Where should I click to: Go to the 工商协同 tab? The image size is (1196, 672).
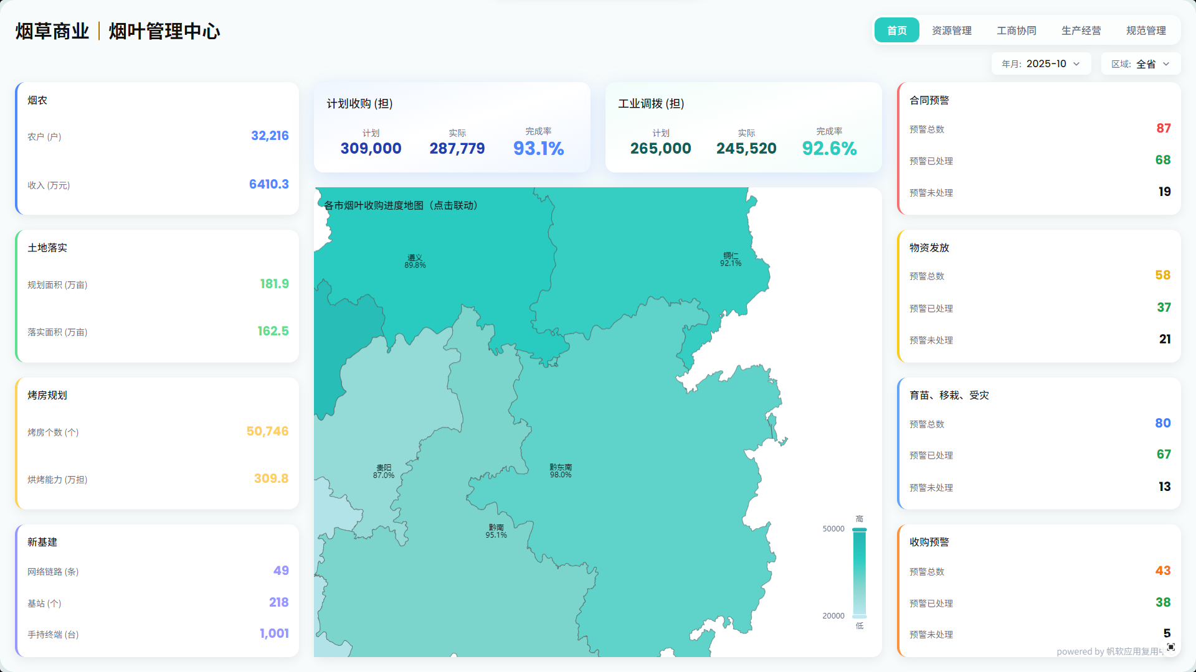(1016, 30)
